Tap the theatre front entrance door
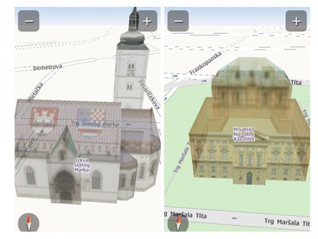Screen dimensions: 318x239 point(249,178)
